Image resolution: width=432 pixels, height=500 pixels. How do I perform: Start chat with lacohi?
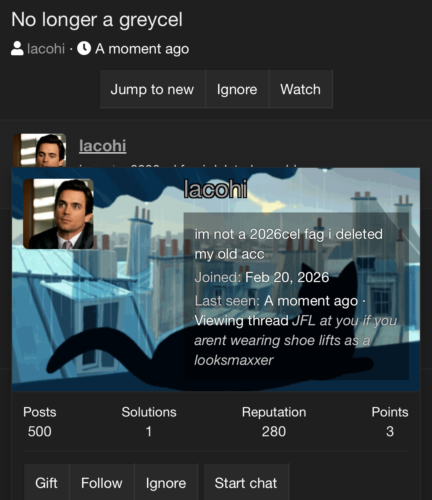coord(246,483)
